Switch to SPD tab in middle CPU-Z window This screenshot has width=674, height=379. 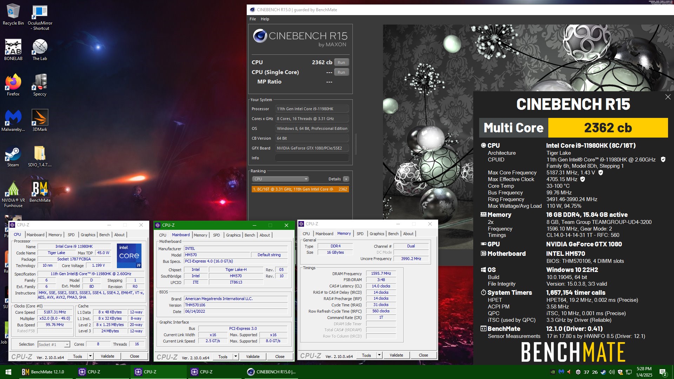217,235
